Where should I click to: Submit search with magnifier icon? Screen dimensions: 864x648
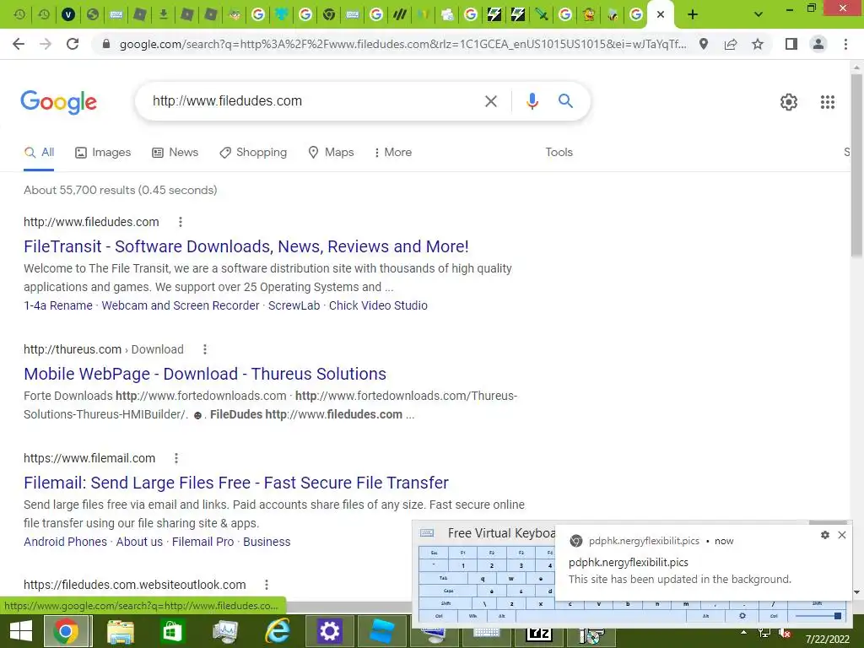[565, 101]
